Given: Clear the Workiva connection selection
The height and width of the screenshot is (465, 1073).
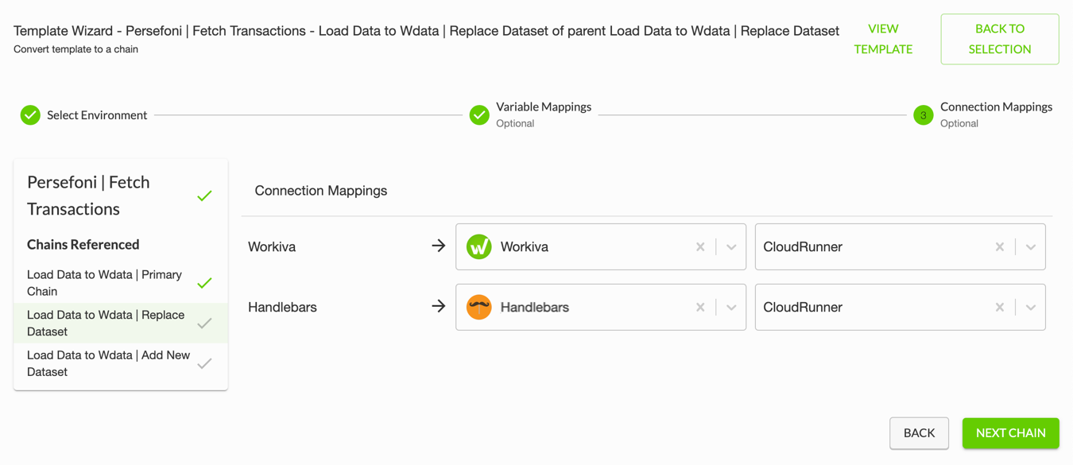Looking at the screenshot, I should coord(700,247).
